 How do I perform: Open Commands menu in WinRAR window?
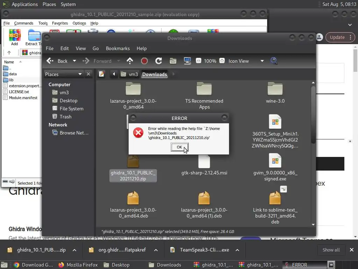[23, 23]
